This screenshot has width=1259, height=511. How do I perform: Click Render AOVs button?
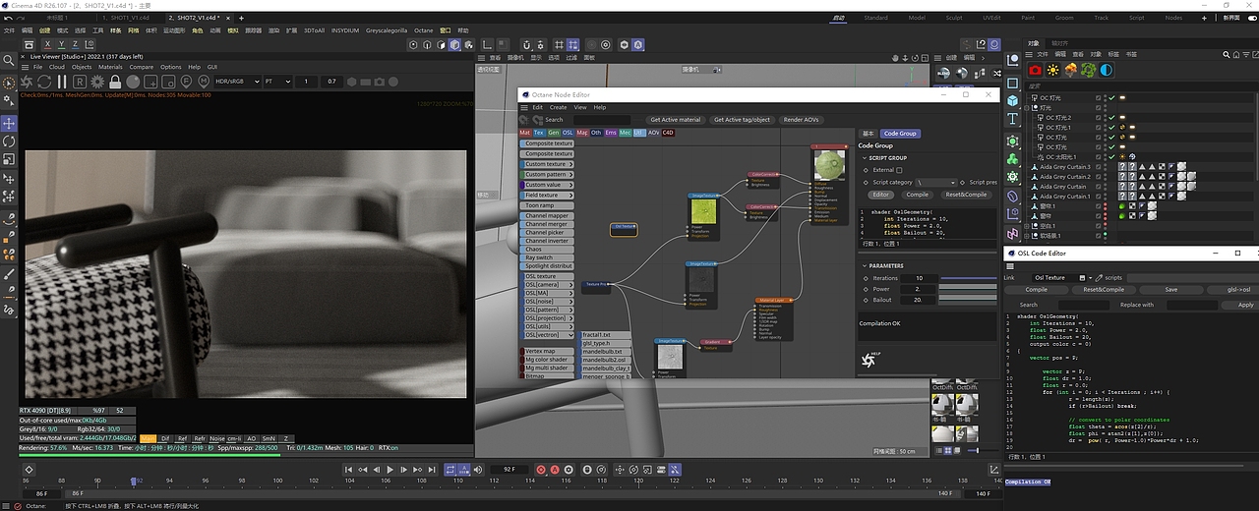coord(801,120)
